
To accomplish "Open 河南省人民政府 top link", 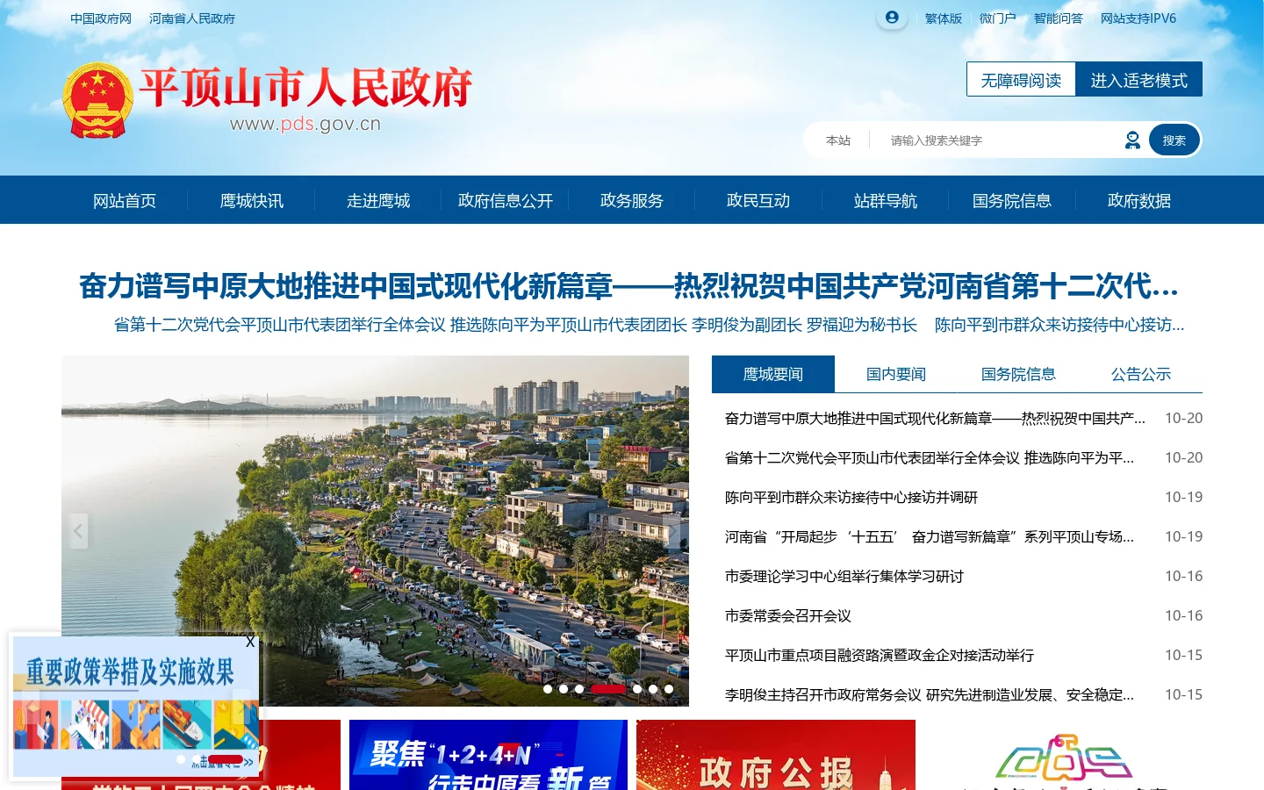I will pyautogui.click(x=192, y=18).
